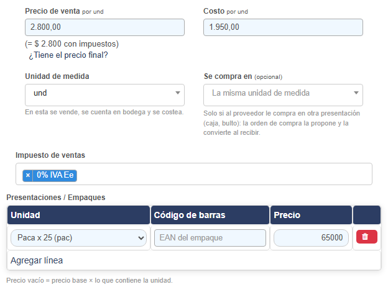The height and width of the screenshot is (292, 388).
Task: Select the 0% IVA Ee tax chip
Action: (x=55, y=175)
